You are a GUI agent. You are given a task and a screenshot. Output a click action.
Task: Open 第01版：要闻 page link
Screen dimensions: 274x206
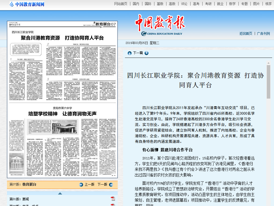(19, 199)
